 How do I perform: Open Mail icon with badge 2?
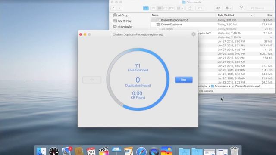tap(67, 151)
